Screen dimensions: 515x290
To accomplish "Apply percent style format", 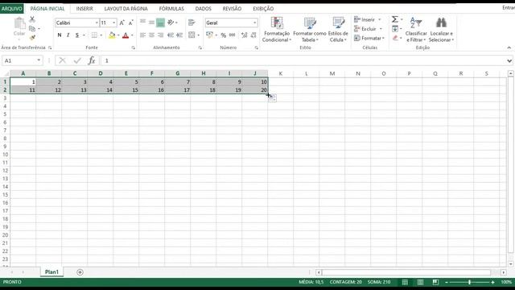I will point(224,35).
